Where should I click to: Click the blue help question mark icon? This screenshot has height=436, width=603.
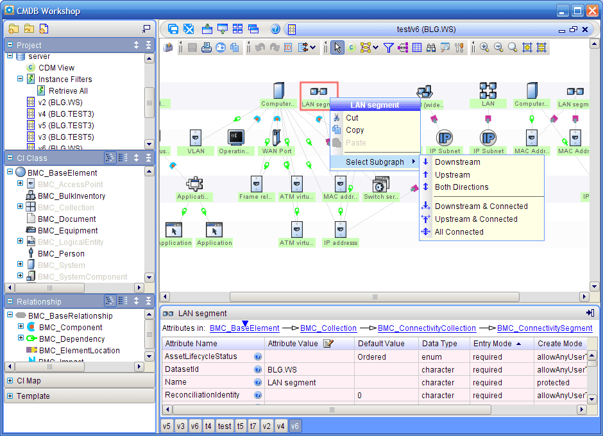click(275, 29)
